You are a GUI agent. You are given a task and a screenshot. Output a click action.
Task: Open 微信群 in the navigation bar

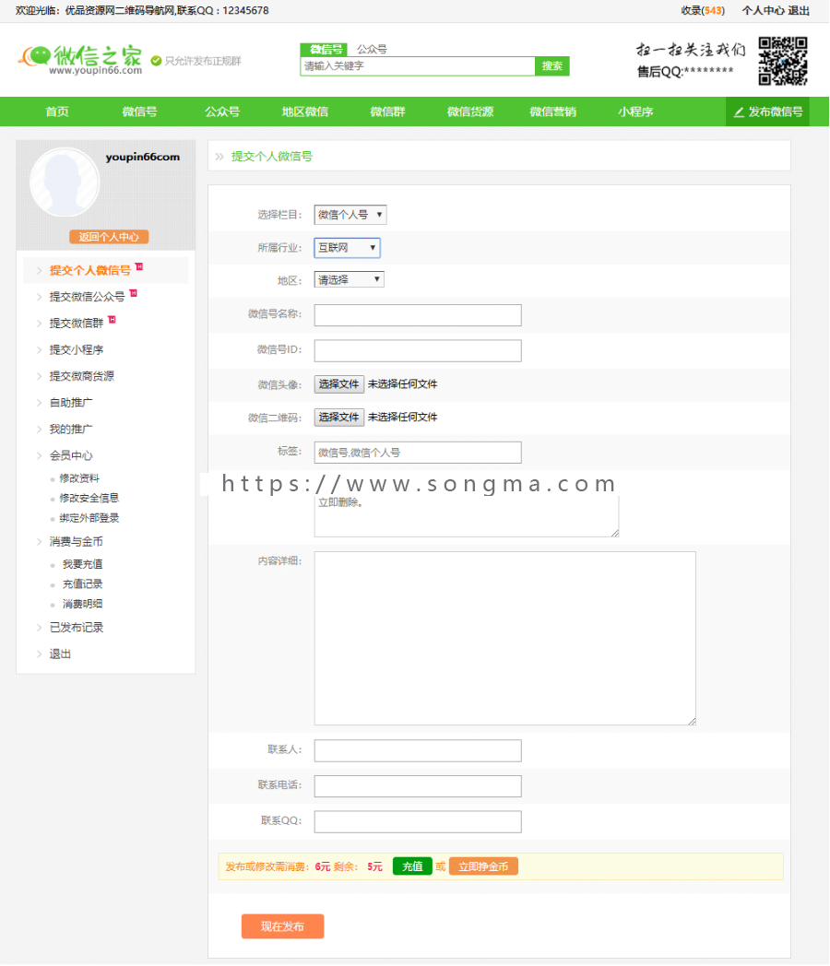pos(387,112)
